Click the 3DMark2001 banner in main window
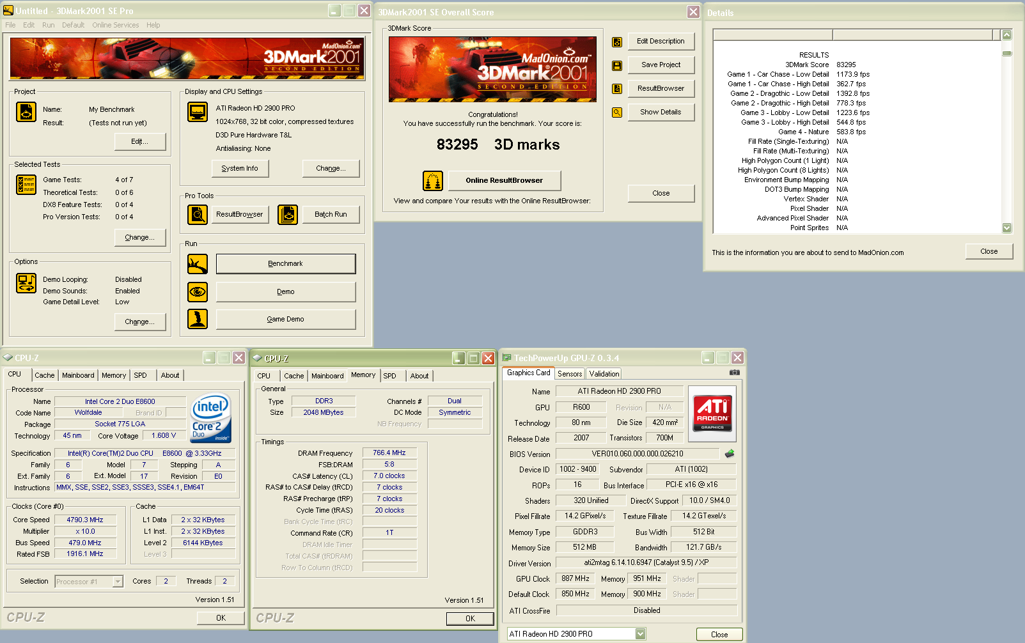 (187, 59)
